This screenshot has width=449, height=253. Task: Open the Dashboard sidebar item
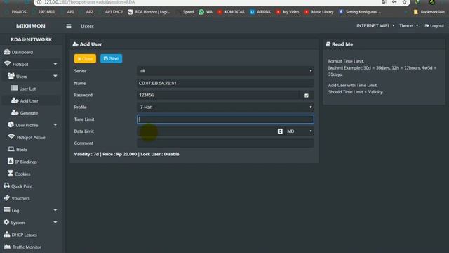(18, 52)
